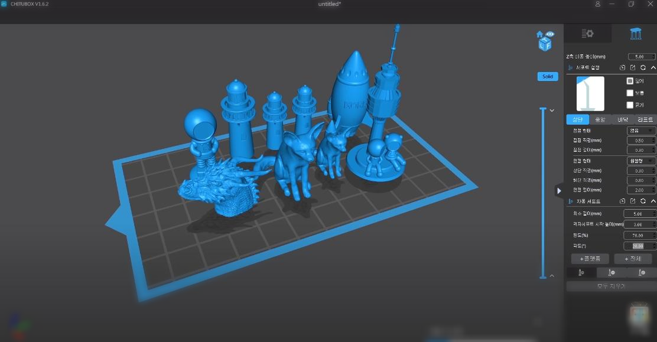Click the 최소 길이(mm) field 5.00
The height and width of the screenshot is (342, 657).
pyautogui.click(x=639, y=214)
